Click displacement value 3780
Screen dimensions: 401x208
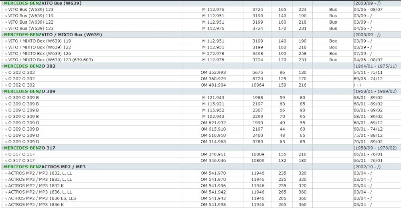coord(257,141)
